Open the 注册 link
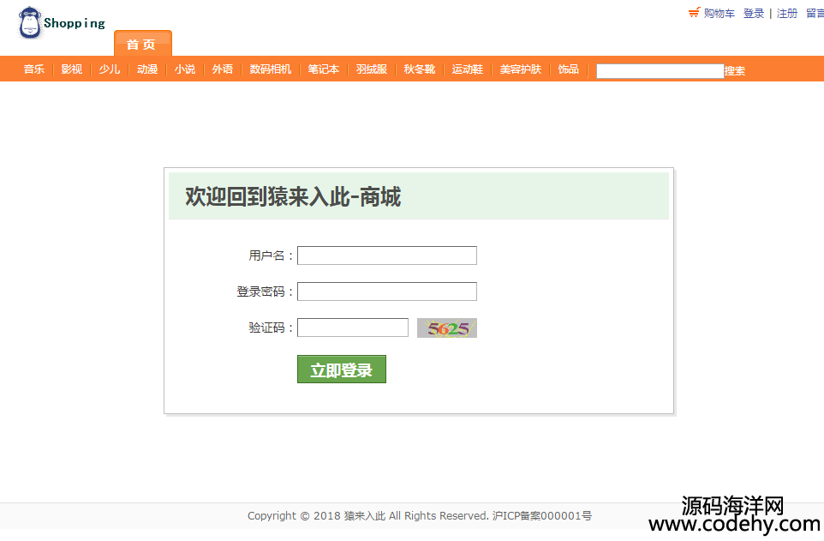824x541 pixels. click(786, 14)
